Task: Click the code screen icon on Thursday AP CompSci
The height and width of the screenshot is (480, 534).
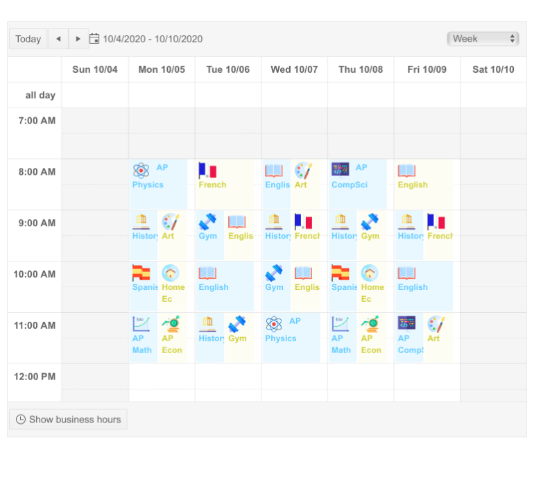Action: (341, 170)
